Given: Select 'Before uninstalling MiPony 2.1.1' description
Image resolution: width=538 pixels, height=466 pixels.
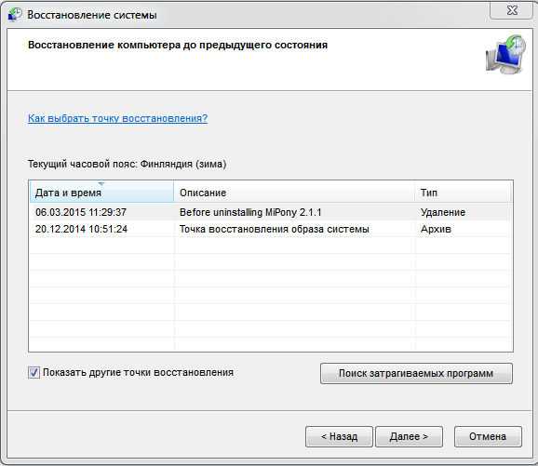Looking at the screenshot, I should [250, 212].
